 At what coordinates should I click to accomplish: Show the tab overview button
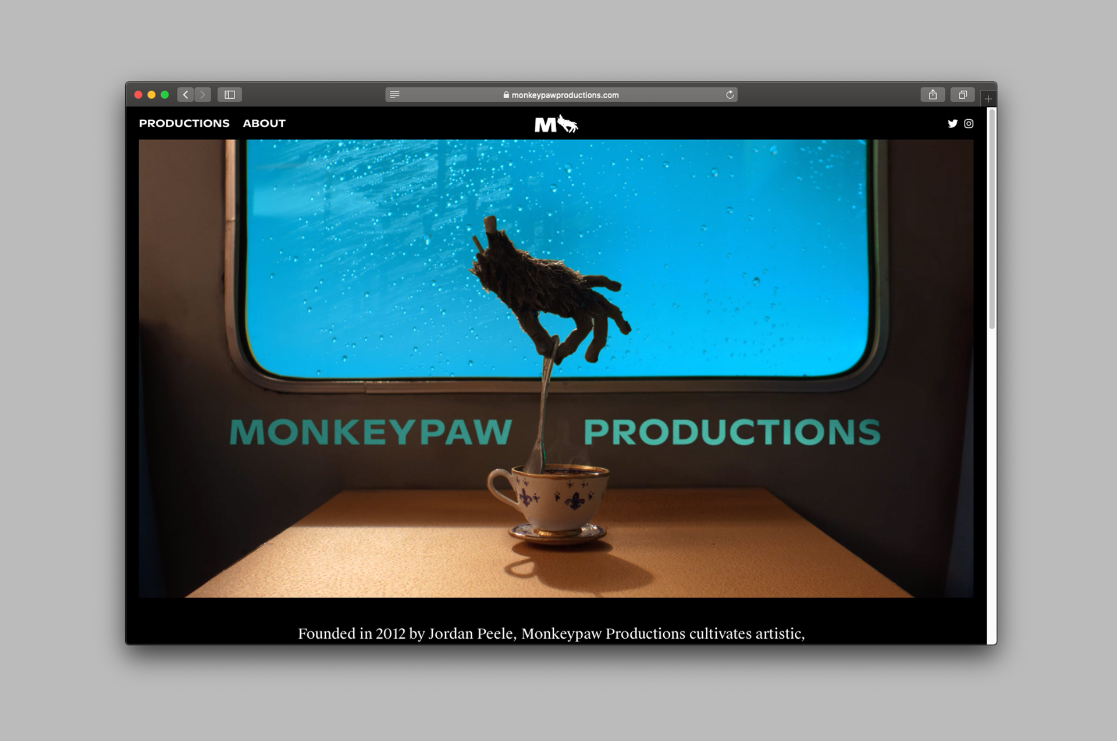click(x=963, y=95)
